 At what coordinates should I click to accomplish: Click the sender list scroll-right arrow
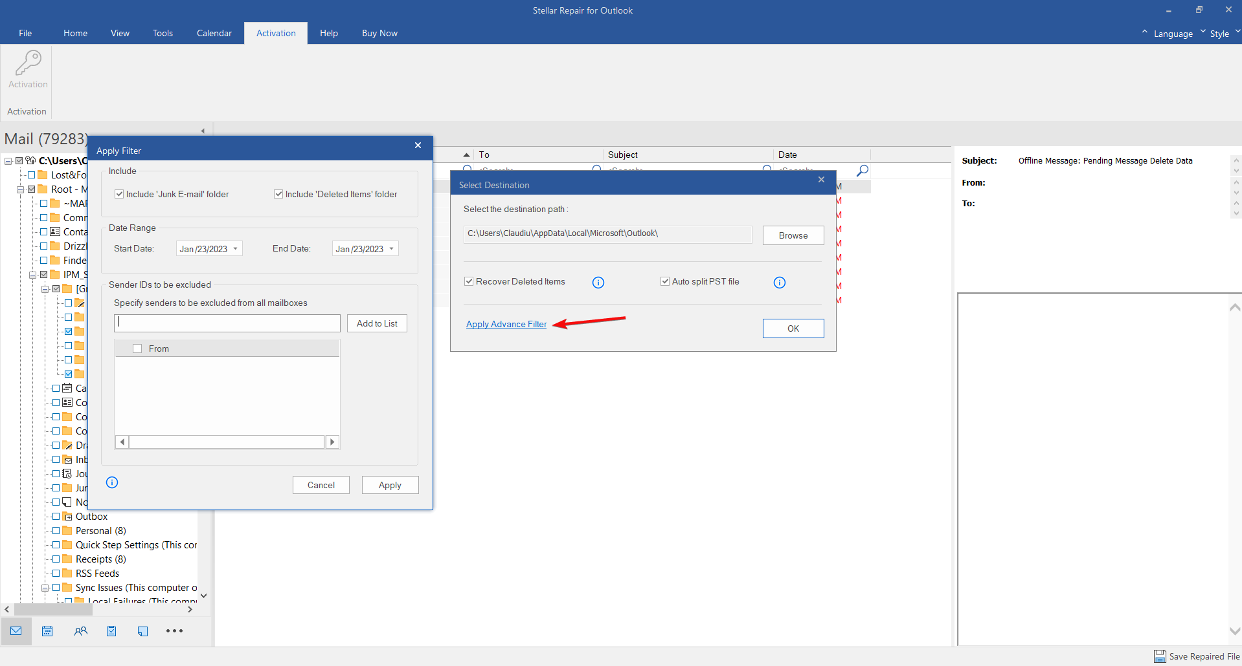(332, 442)
